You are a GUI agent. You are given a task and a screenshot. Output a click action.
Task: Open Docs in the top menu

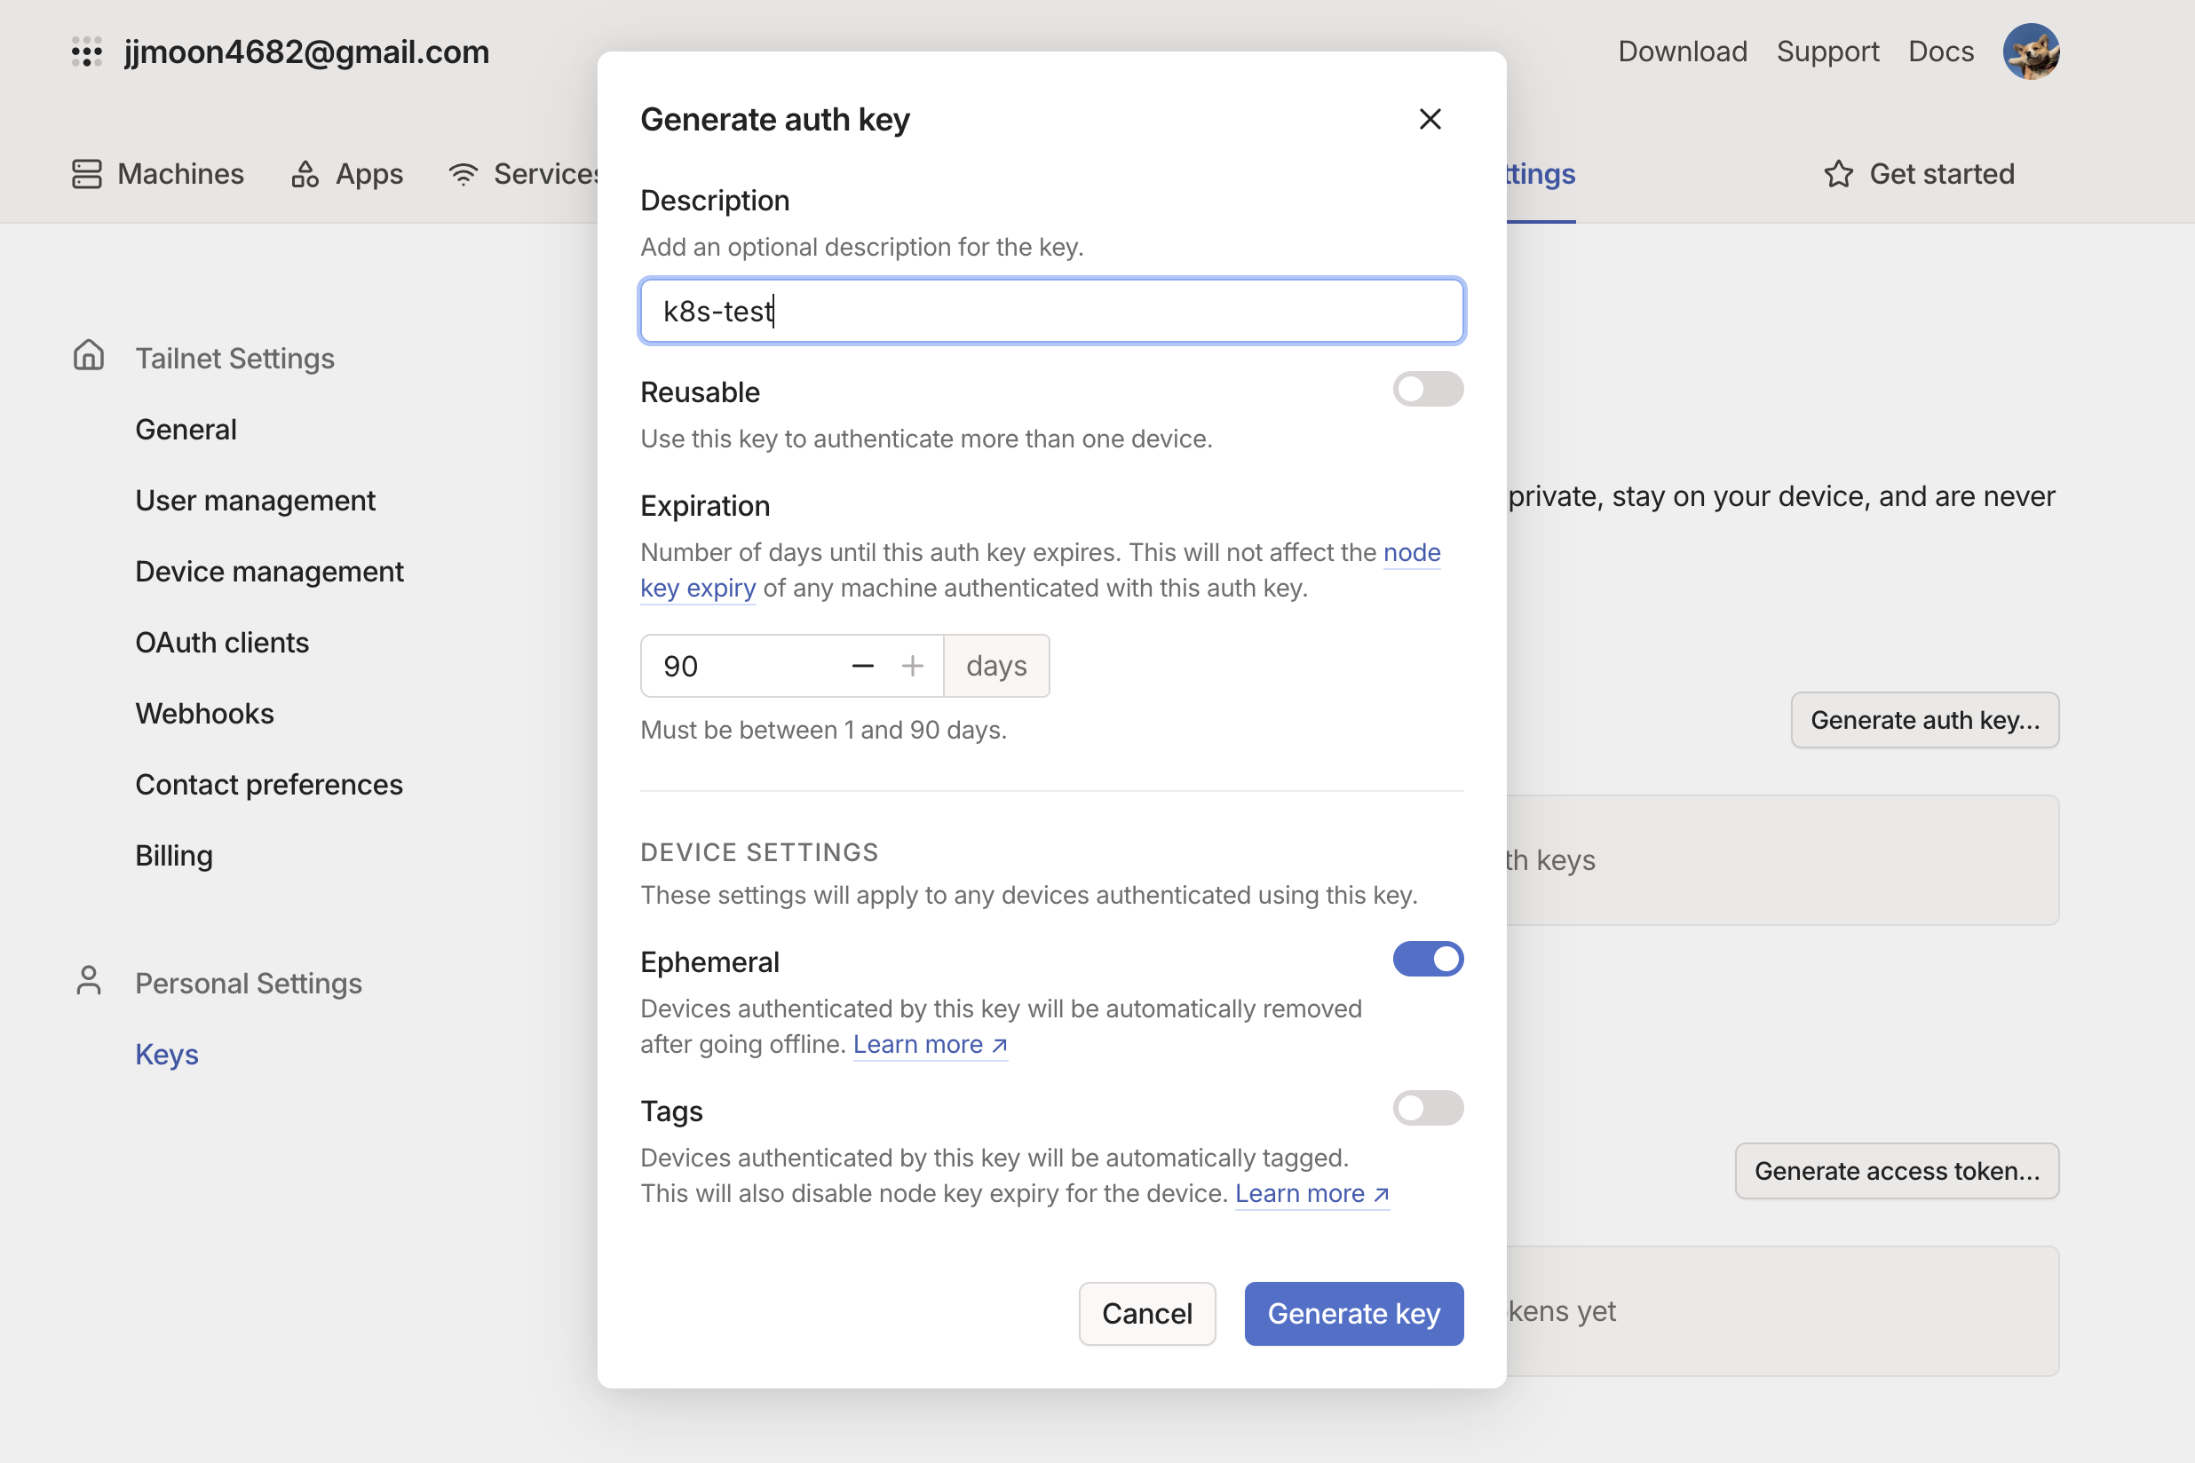(1940, 52)
